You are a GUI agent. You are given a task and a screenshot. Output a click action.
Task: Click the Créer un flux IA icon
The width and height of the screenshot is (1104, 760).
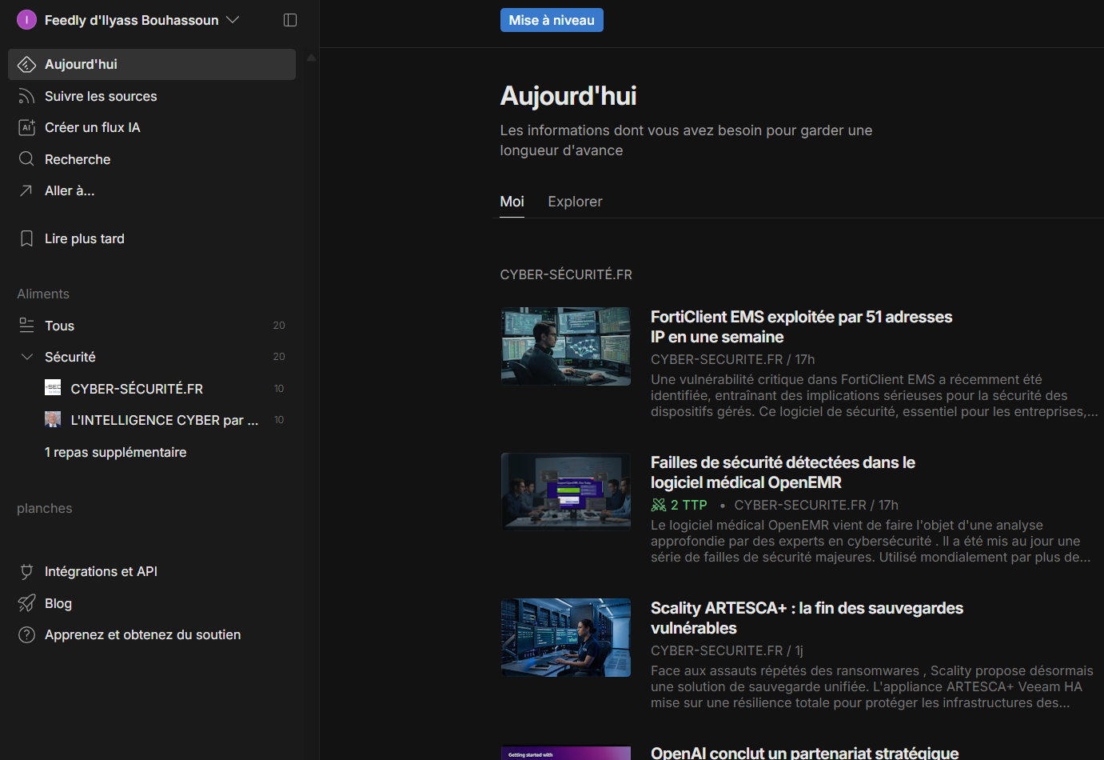(x=26, y=128)
